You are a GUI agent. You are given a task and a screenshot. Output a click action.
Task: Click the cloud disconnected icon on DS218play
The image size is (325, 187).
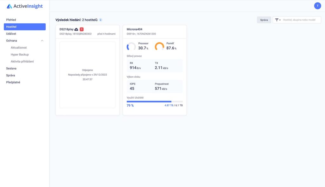coord(76,29)
